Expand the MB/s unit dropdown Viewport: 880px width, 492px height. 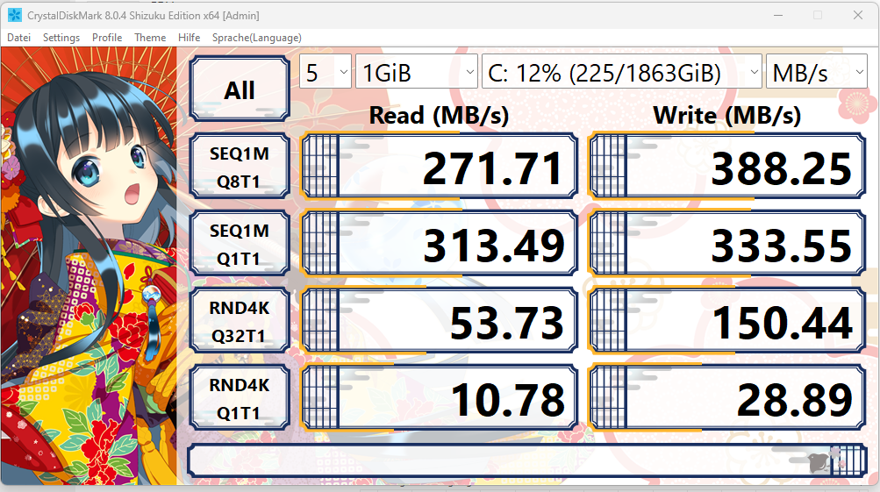pyautogui.click(x=817, y=72)
